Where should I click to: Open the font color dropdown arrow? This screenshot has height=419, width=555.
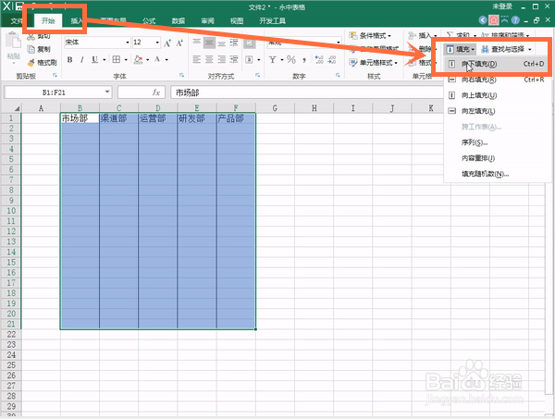(x=166, y=60)
